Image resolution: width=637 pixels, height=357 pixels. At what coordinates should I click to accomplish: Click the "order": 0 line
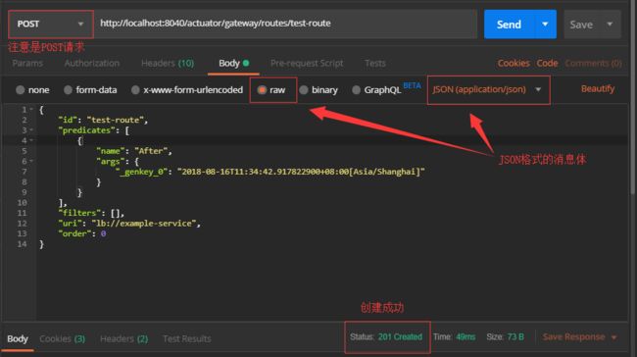82,233
